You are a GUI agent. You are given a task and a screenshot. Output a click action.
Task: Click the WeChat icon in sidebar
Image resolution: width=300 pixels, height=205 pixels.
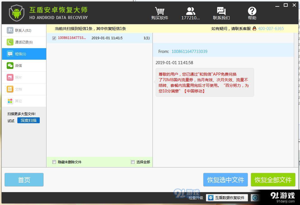click(10, 66)
